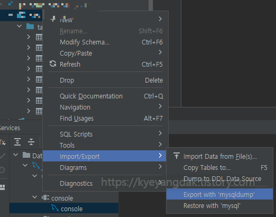The height and width of the screenshot is (217, 276).
Task: Click Expand All icon in Services toolbar
Action: click(17, 142)
